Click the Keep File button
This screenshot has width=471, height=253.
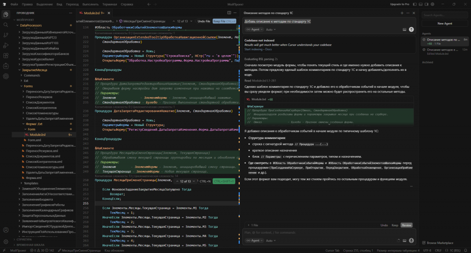point(225,21)
